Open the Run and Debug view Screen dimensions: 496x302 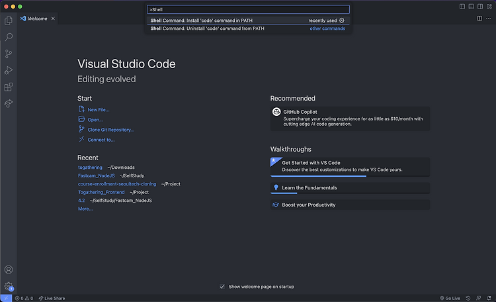[9, 70]
